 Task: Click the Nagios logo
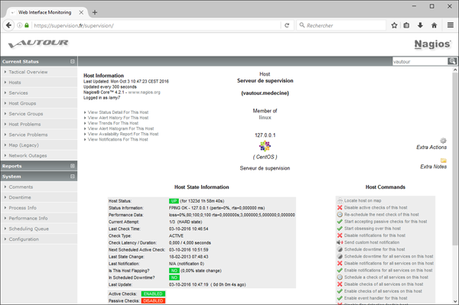click(x=433, y=44)
